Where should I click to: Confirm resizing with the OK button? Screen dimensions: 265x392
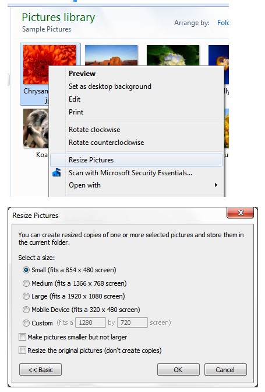pos(178,369)
